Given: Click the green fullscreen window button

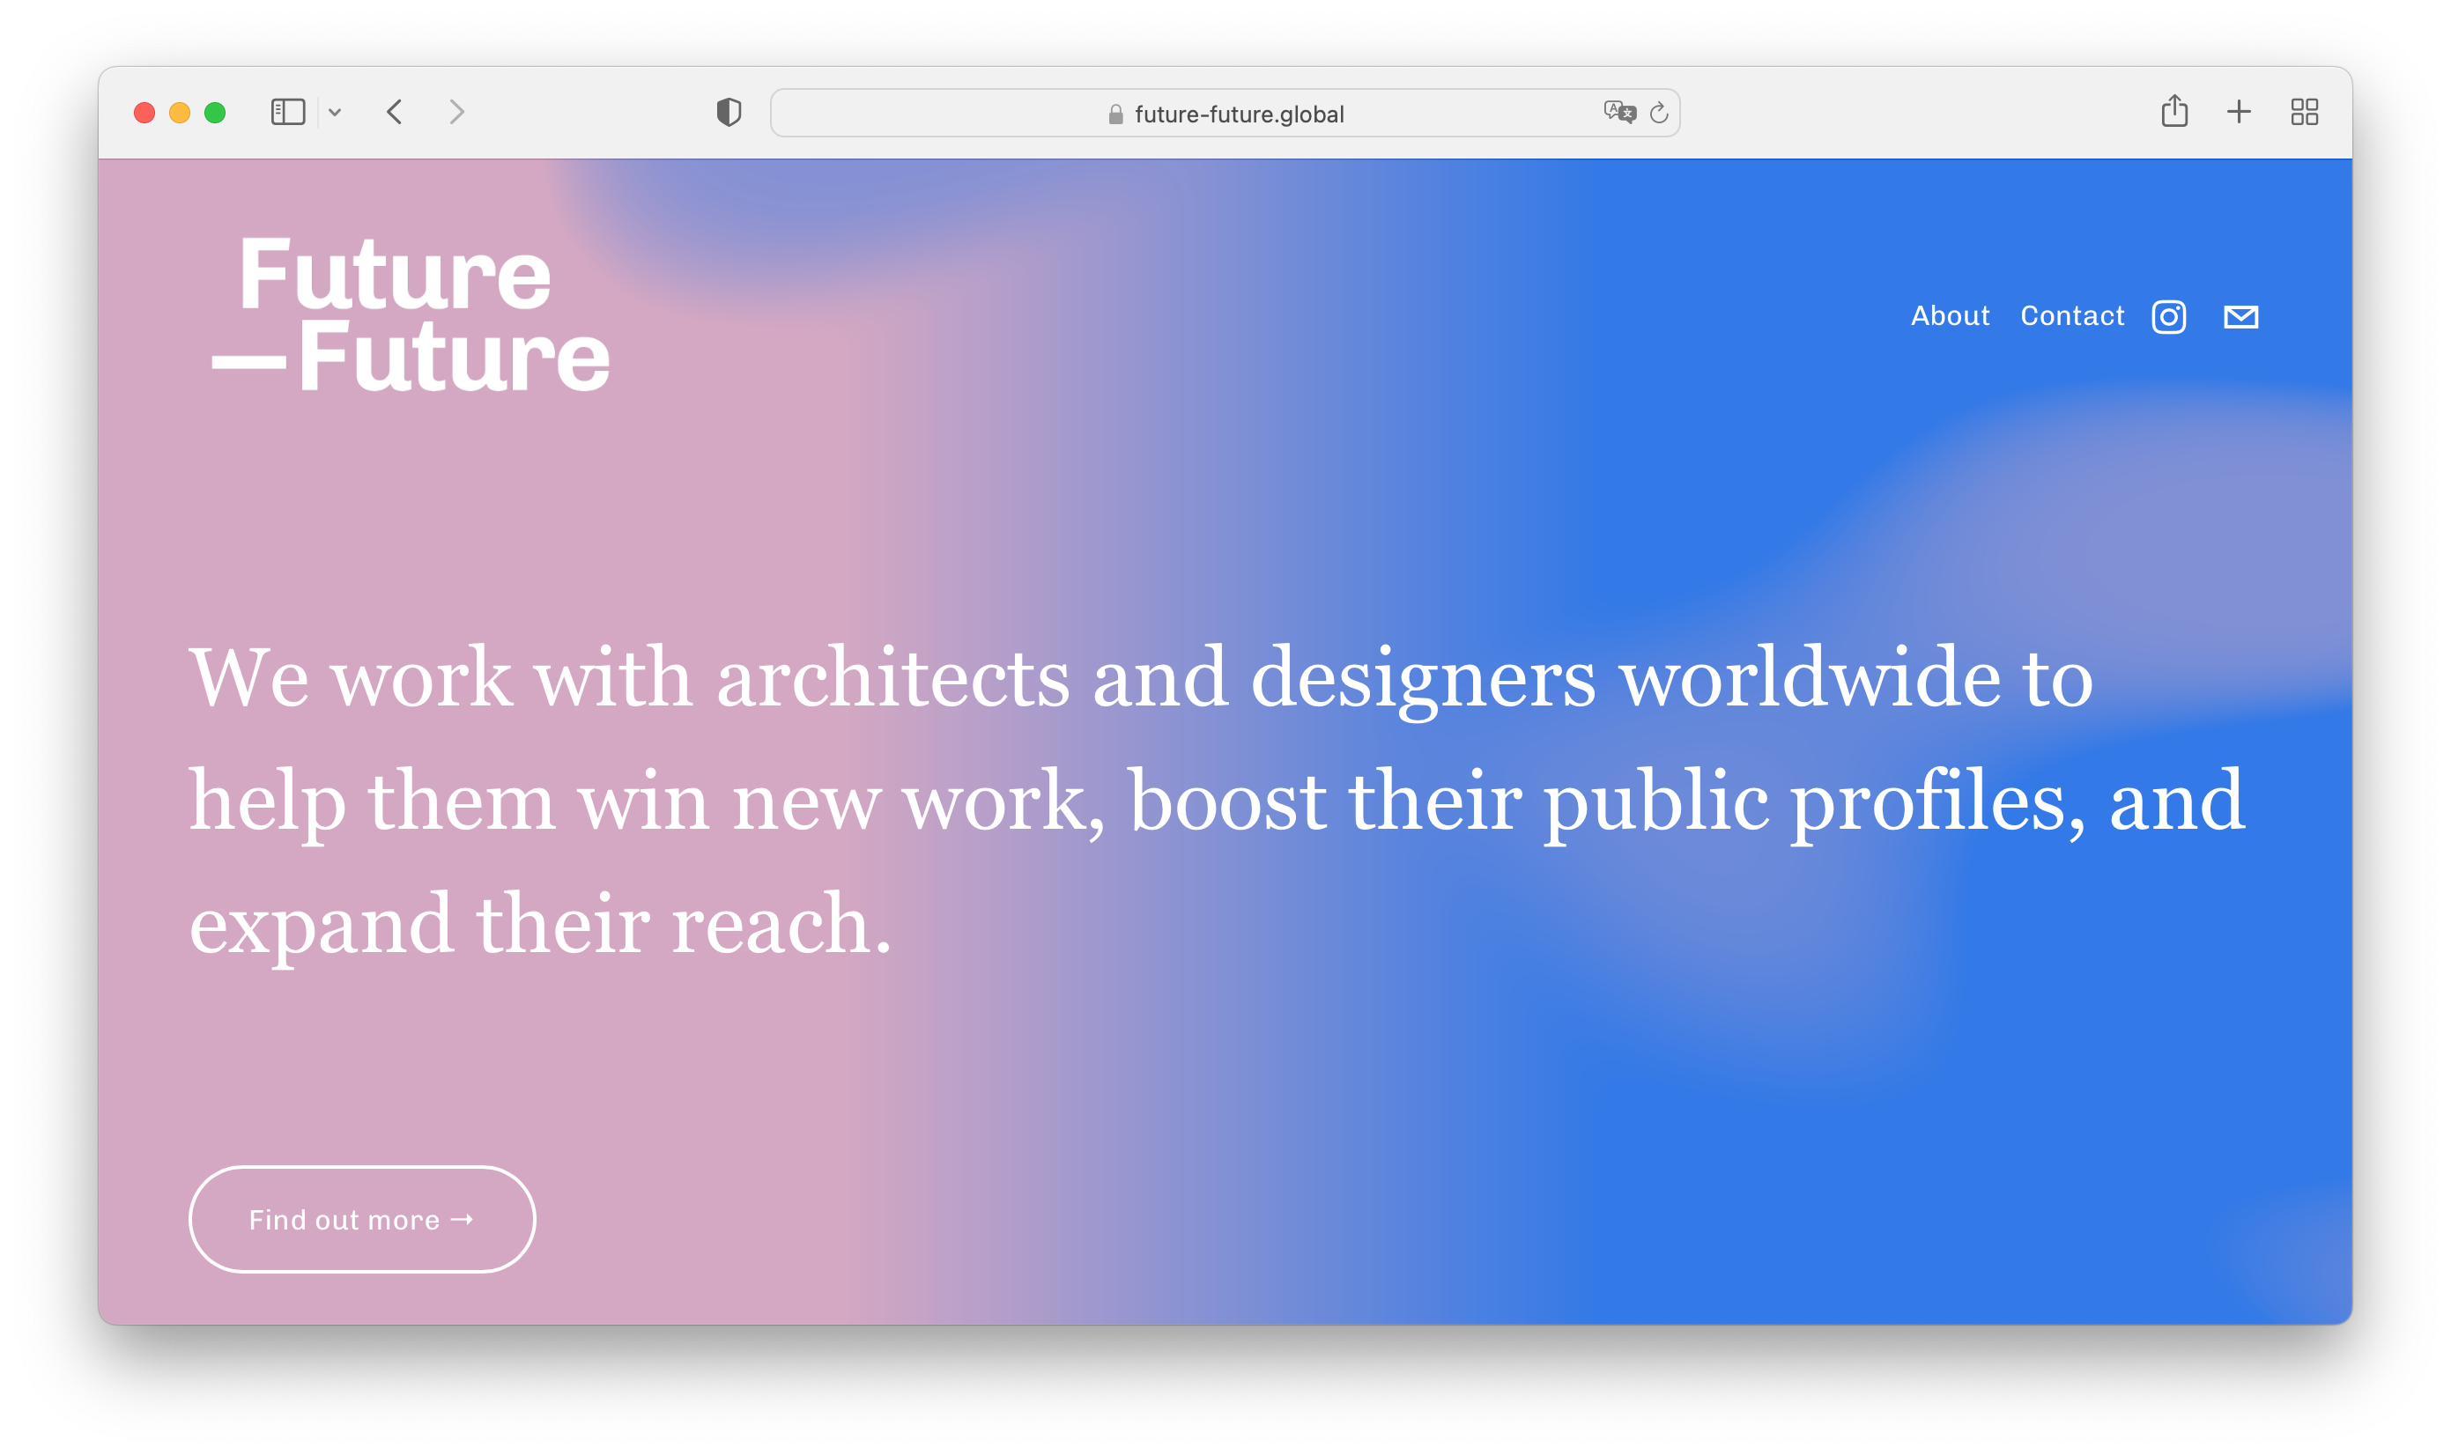Looking at the screenshot, I should 215,113.
